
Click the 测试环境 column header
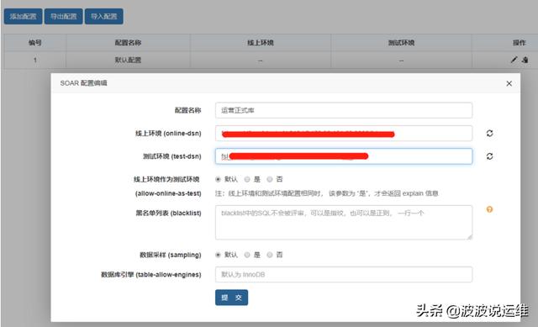point(401,43)
